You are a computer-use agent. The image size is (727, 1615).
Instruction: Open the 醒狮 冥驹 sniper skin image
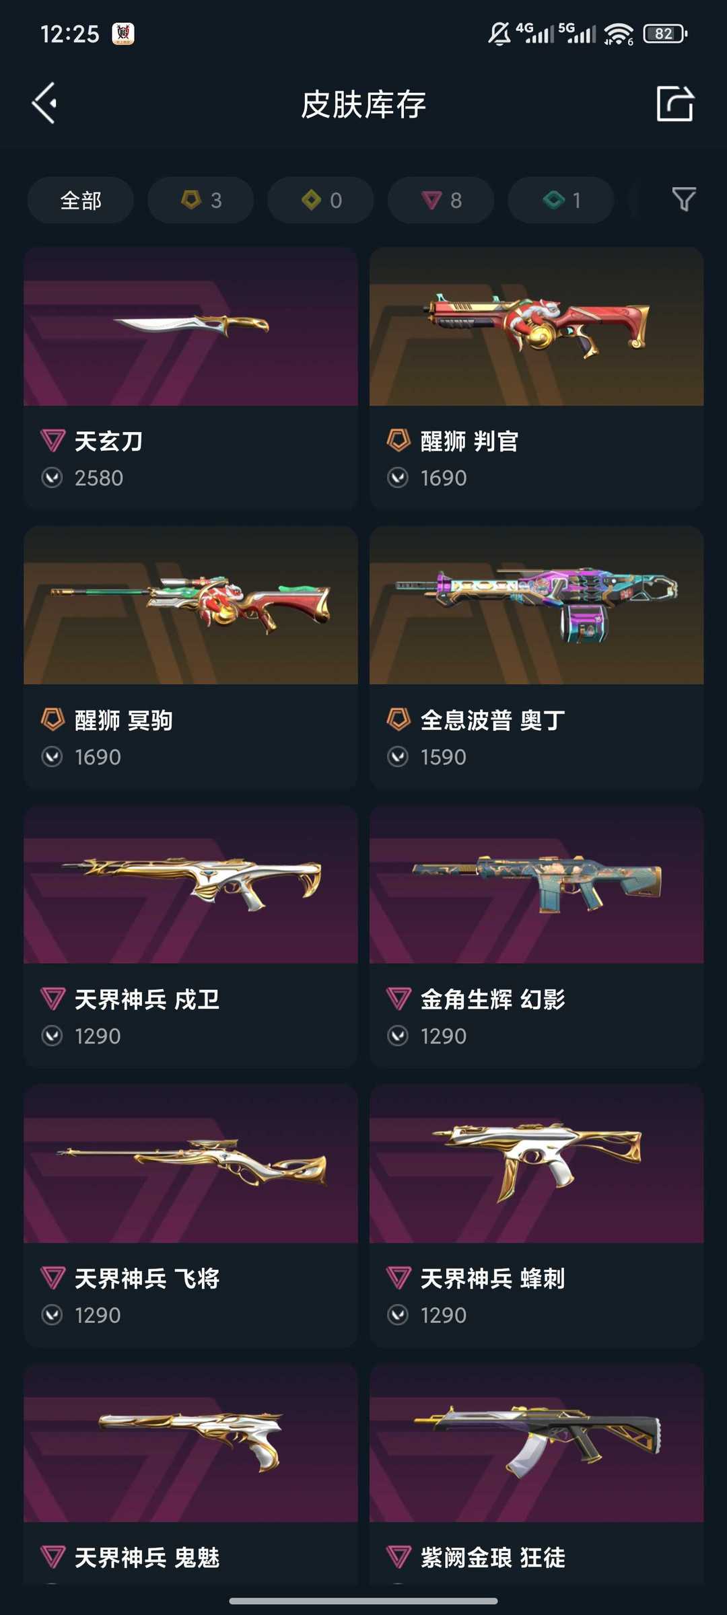[x=191, y=606]
